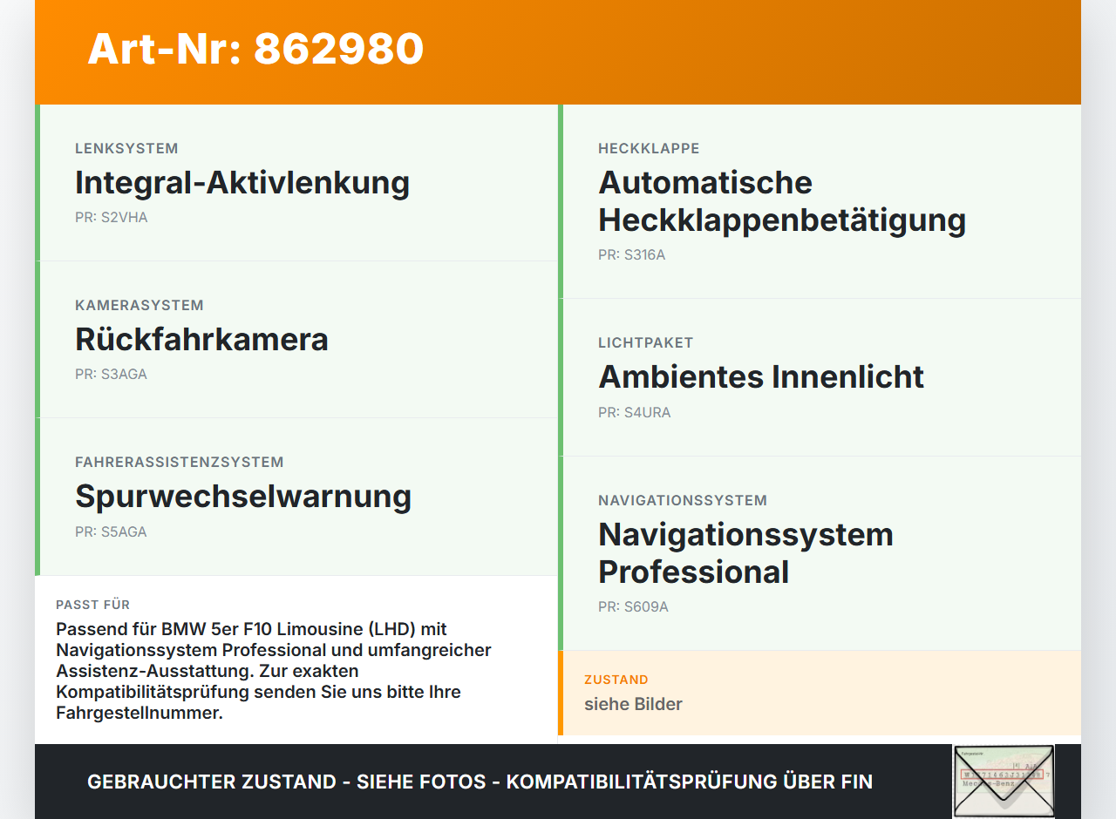Click the footer 'Gebrauchter Zustand' banner text

click(x=480, y=782)
